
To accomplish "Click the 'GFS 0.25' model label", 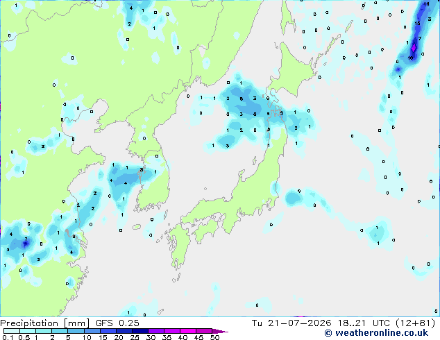I will (117, 323).
